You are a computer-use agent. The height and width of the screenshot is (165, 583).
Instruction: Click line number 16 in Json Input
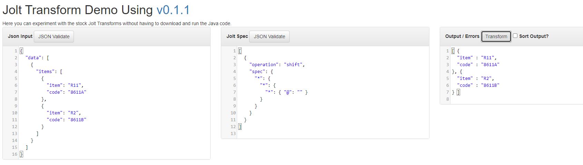coord(14,154)
